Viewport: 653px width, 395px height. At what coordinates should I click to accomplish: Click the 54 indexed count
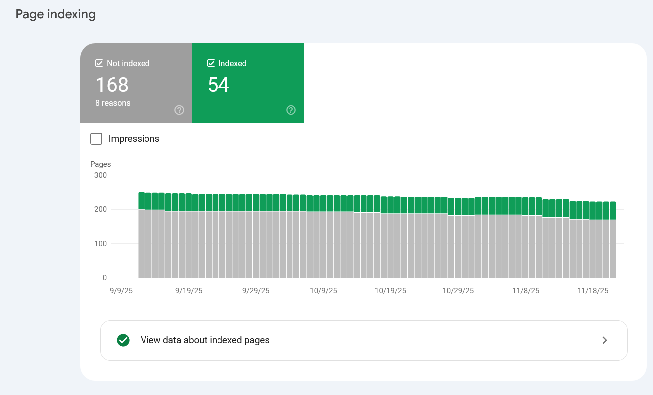pyautogui.click(x=218, y=85)
